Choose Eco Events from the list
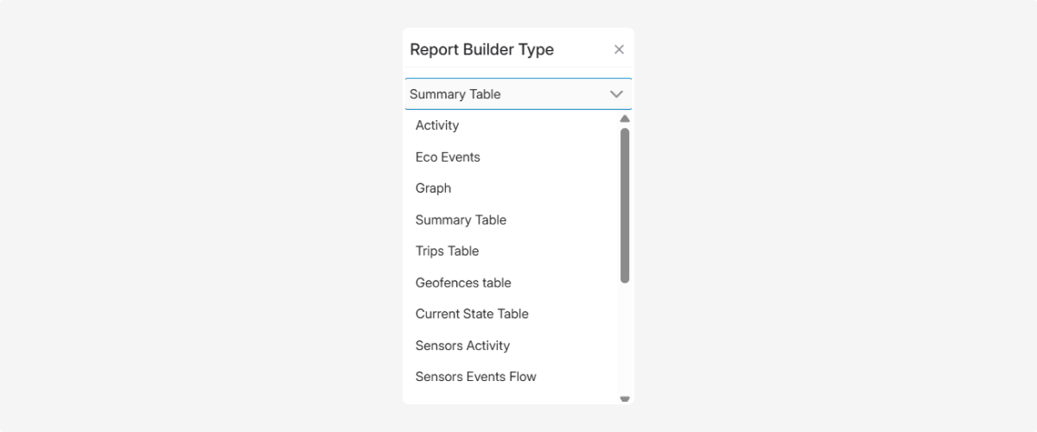 tap(448, 157)
